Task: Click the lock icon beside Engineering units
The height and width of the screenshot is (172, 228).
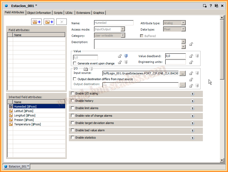Action: click(x=191, y=62)
